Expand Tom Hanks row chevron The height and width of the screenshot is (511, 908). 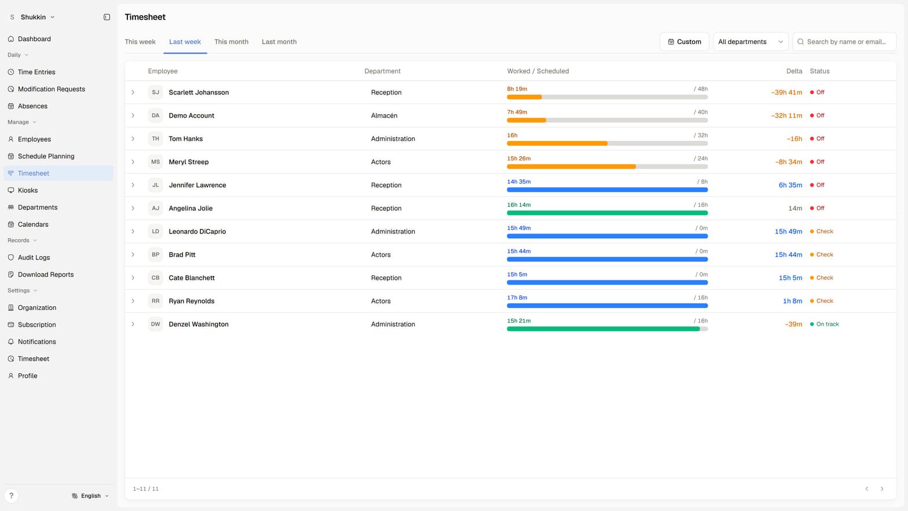tap(133, 138)
